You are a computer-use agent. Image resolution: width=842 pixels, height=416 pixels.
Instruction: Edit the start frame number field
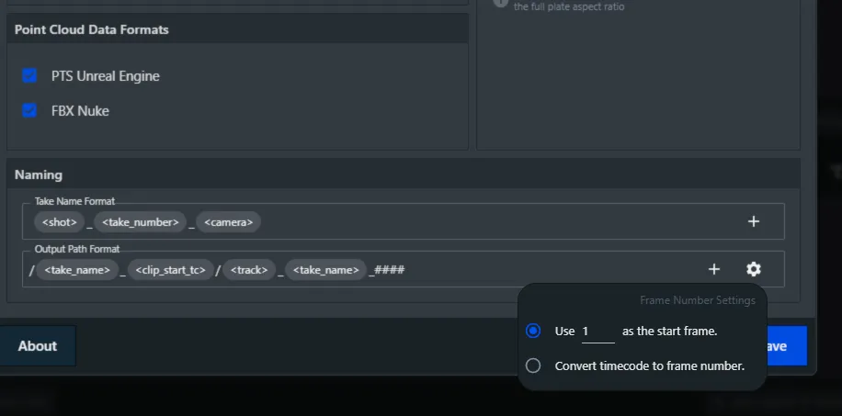598,332
